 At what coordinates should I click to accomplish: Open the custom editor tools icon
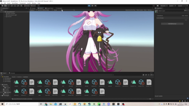pyautogui.click(x=21, y=6)
